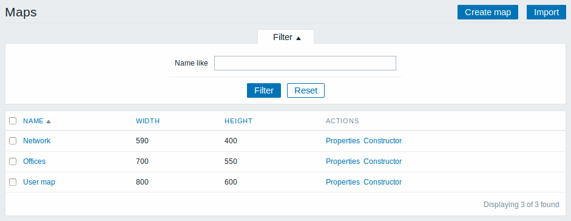Apply the blue Filter button
Image resolution: width=571 pixels, height=221 pixels.
(x=263, y=90)
